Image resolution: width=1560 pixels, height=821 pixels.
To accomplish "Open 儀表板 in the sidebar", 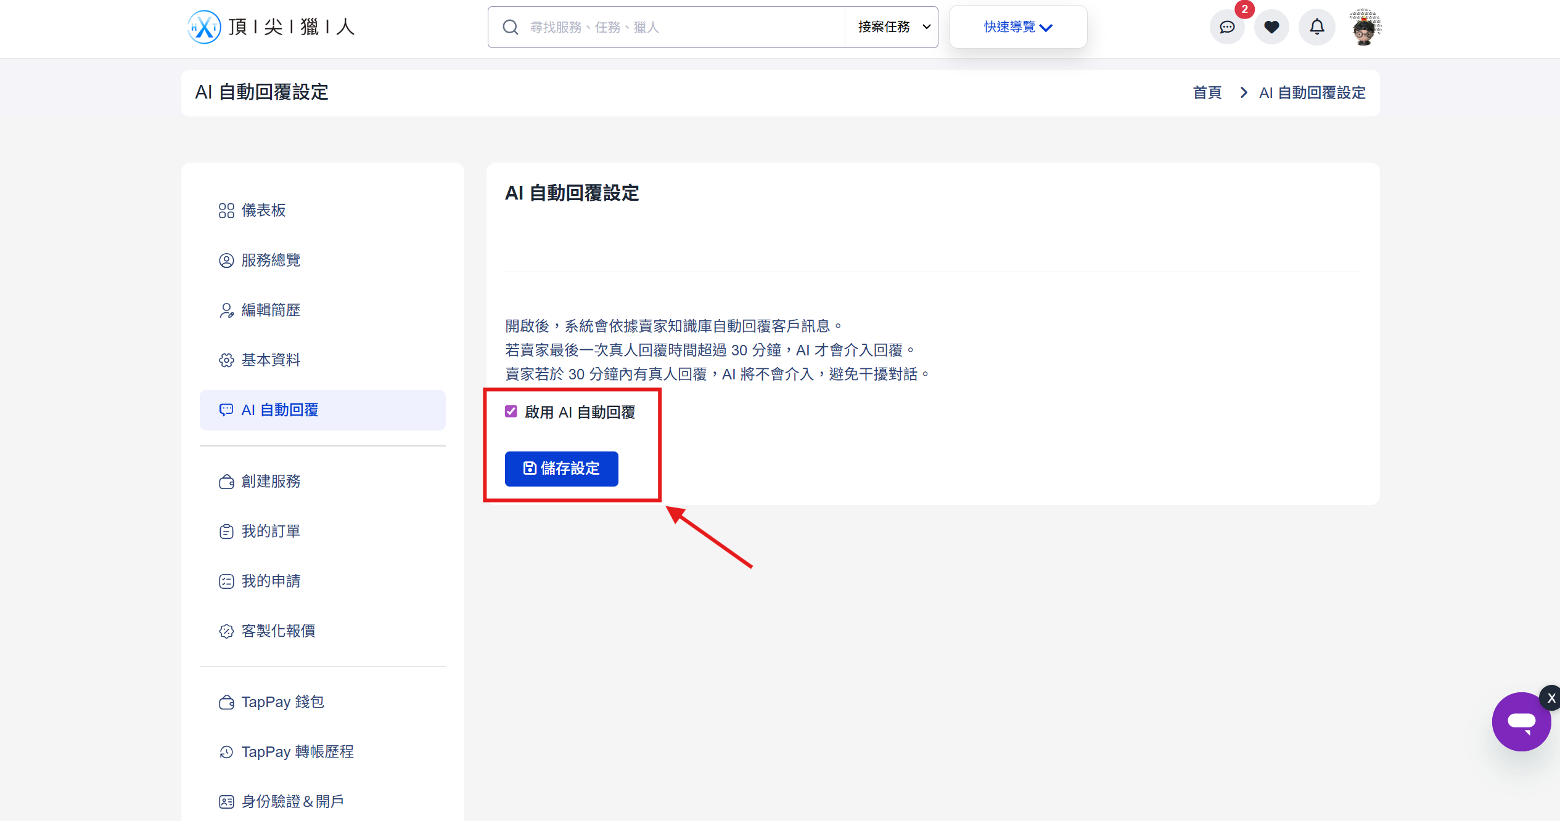I will pyautogui.click(x=263, y=211).
